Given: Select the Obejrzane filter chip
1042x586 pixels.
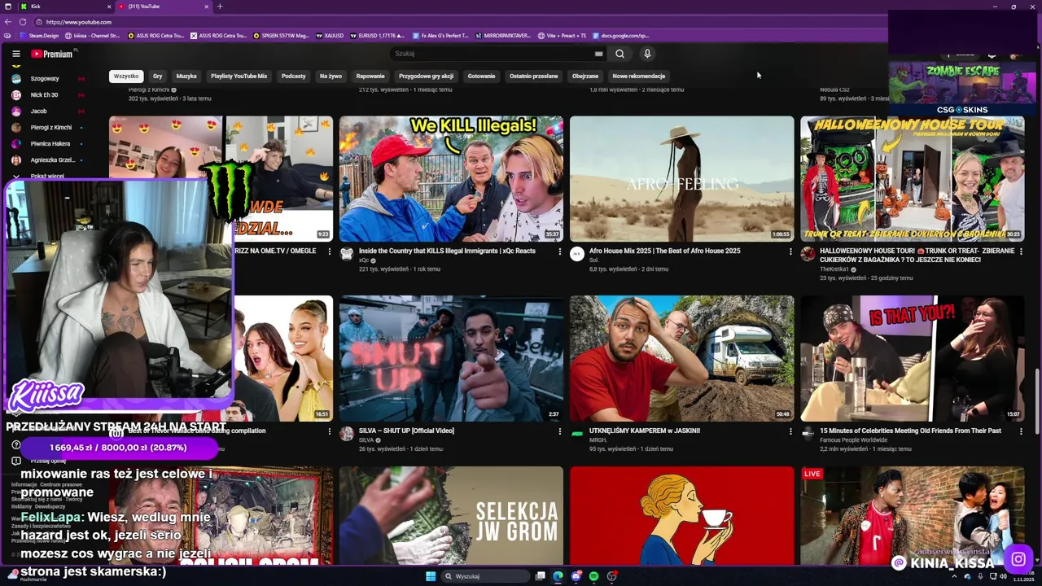Looking at the screenshot, I should click(x=585, y=76).
